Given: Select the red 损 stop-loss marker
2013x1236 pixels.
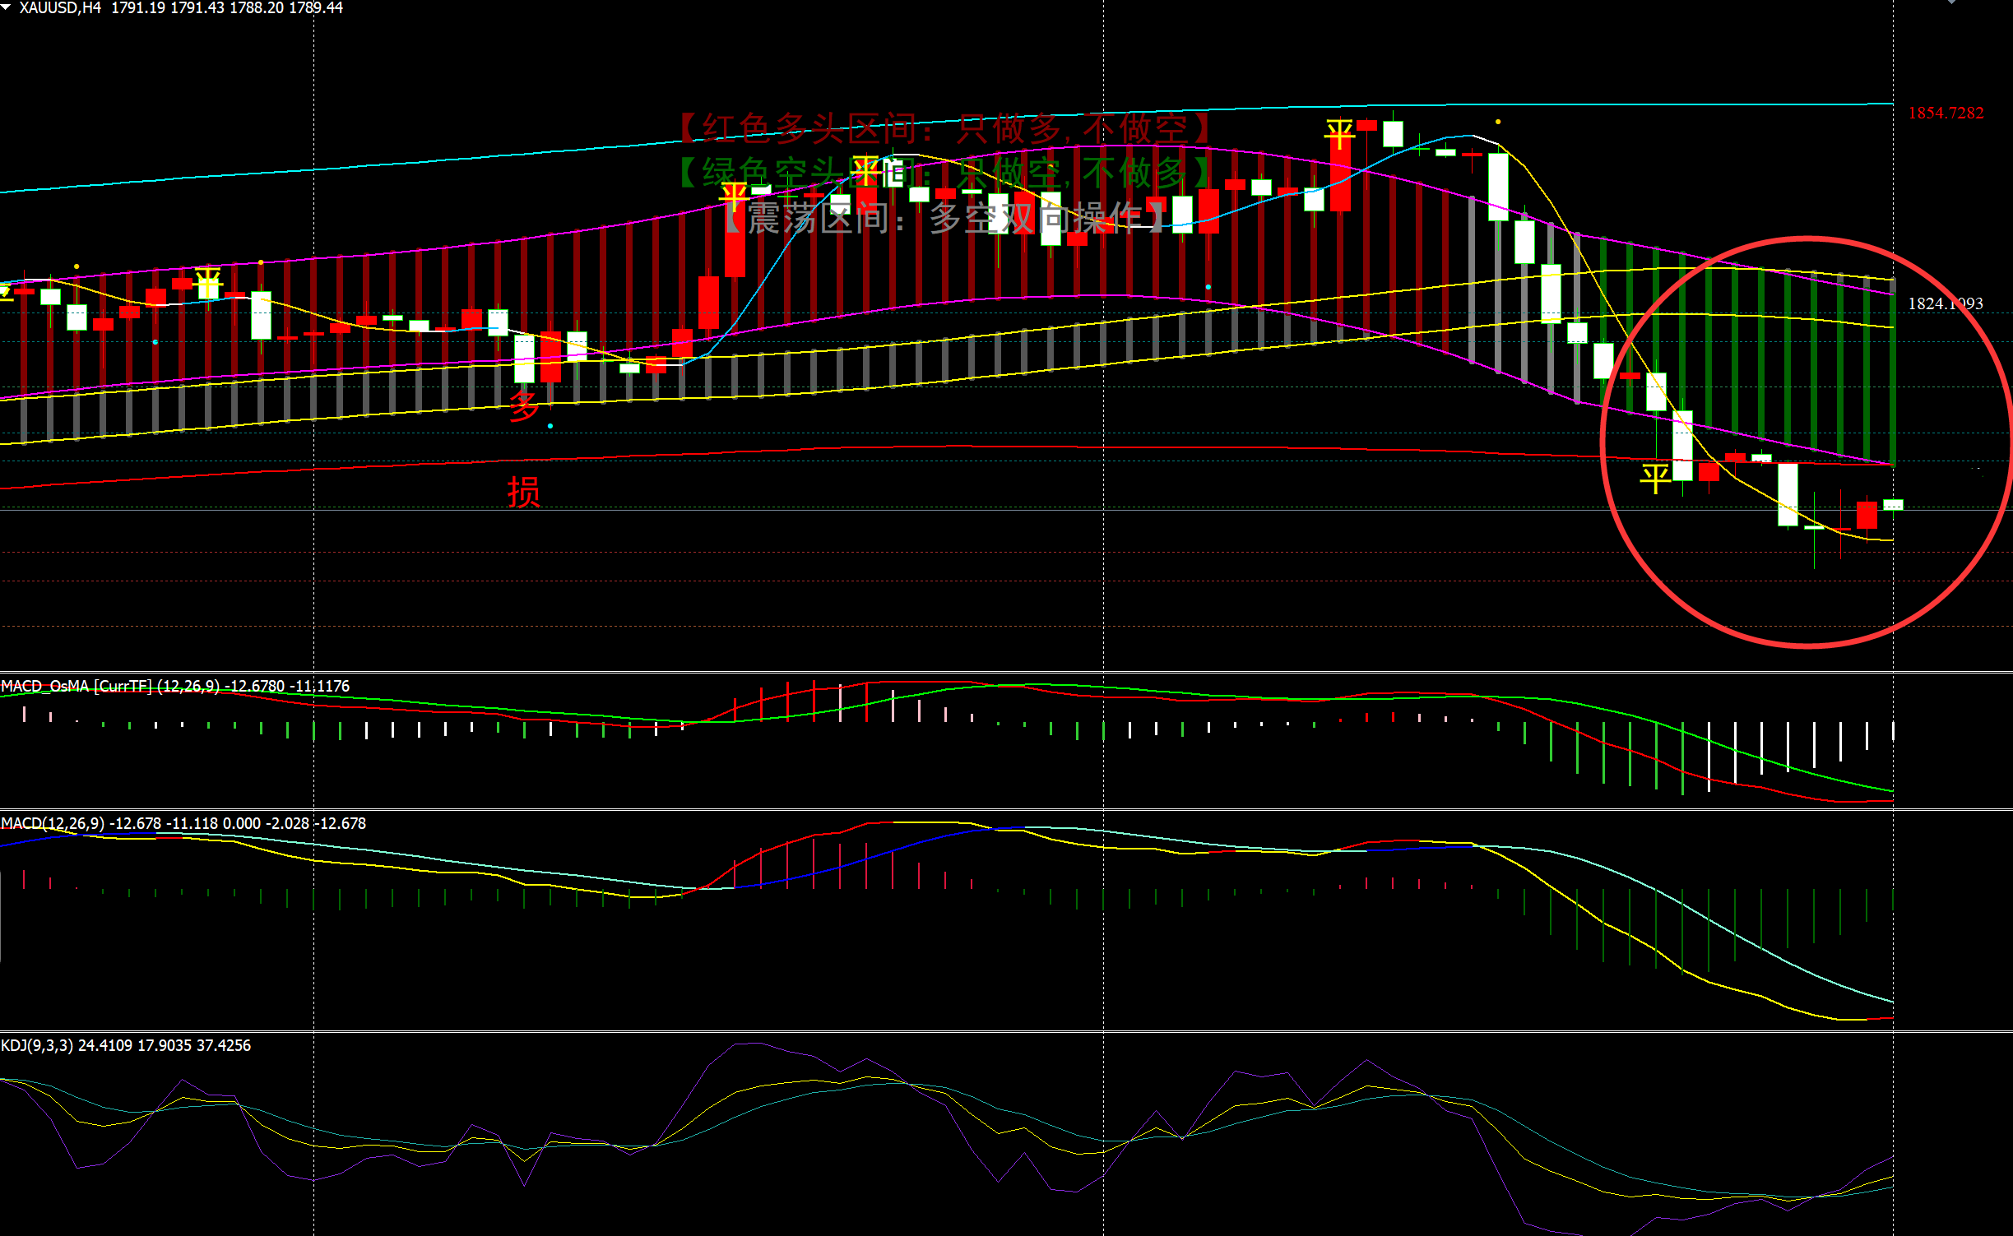Looking at the screenshot, I should pos(523,493).
